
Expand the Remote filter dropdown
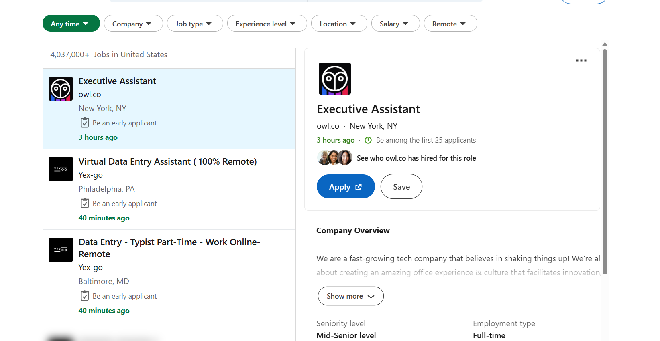[x=450, y=24]
